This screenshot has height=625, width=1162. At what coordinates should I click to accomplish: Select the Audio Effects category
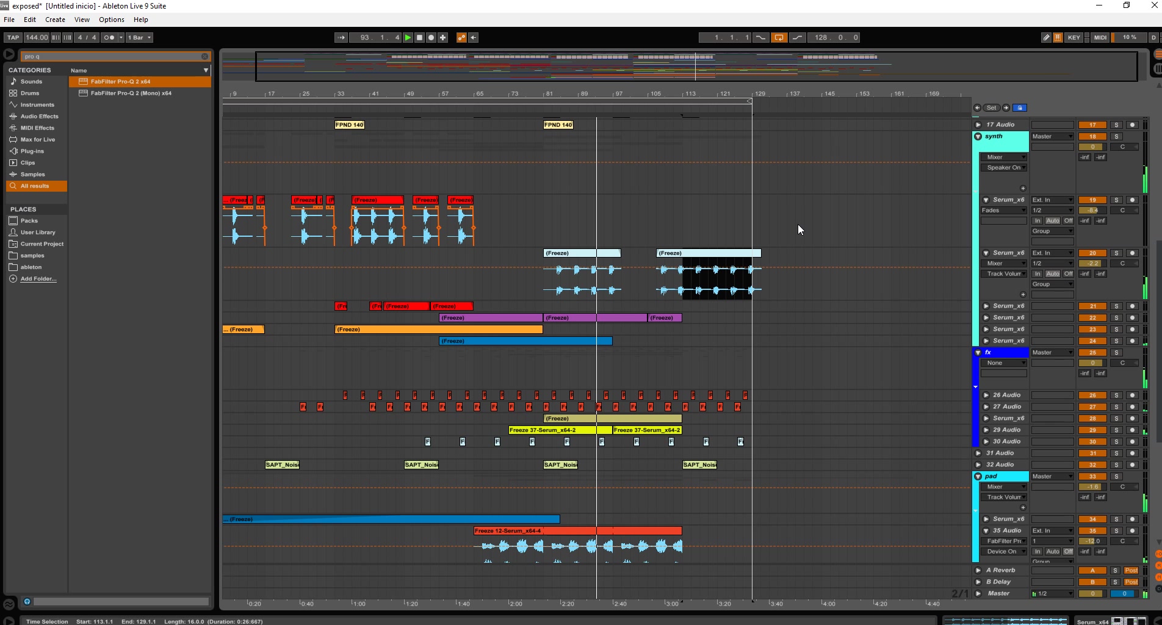click(x=40, y=117)
